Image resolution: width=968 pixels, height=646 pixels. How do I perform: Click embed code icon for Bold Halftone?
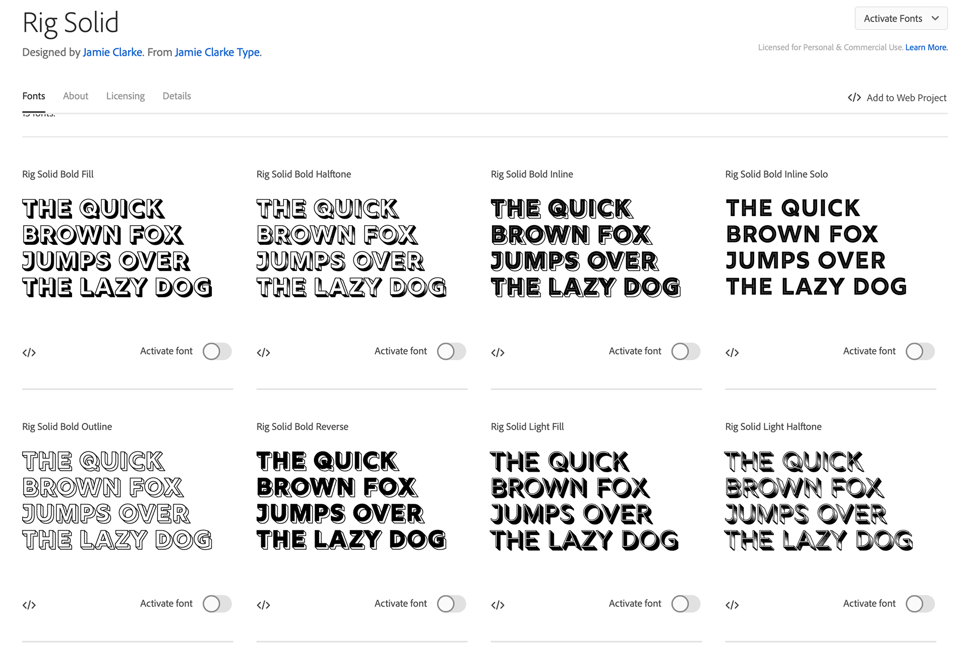(264, 353)
